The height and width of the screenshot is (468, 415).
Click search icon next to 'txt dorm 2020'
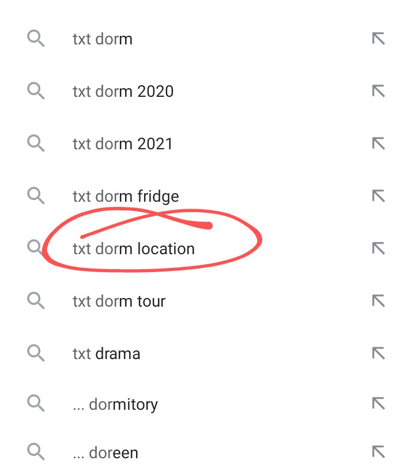click(x=36, y=90)
